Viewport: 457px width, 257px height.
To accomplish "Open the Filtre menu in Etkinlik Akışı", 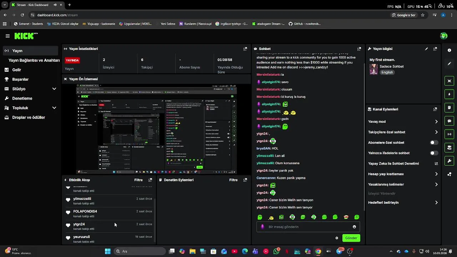I will pos(139,180).
